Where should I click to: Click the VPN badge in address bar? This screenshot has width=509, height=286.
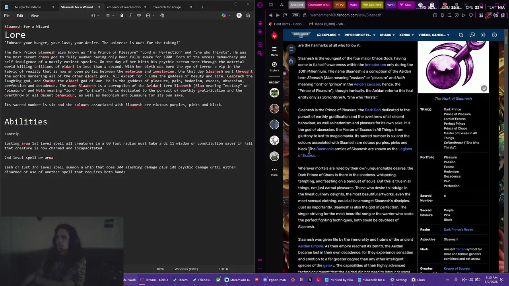point(295,15)
